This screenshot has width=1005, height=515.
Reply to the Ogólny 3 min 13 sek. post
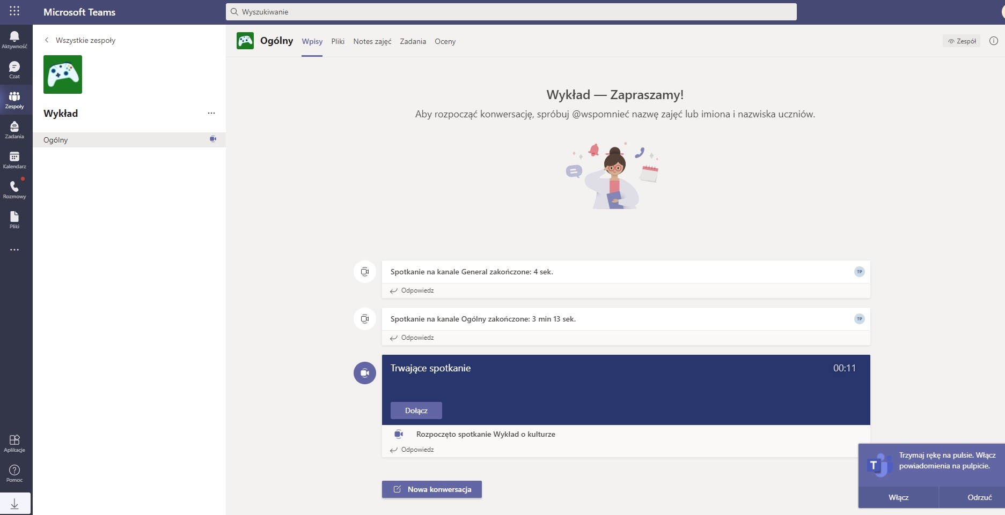(412, 338)
